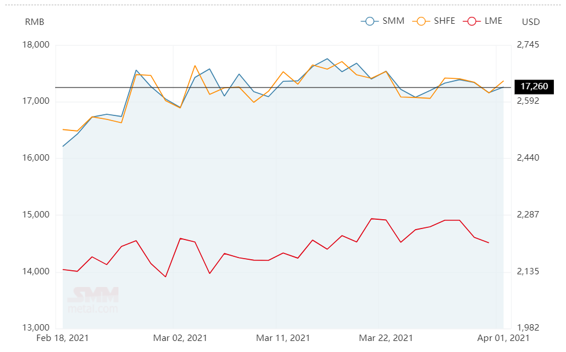
Task: Click the Feb 18, 2021 date label
Action: pyautogui.click(x=63, y=338)
